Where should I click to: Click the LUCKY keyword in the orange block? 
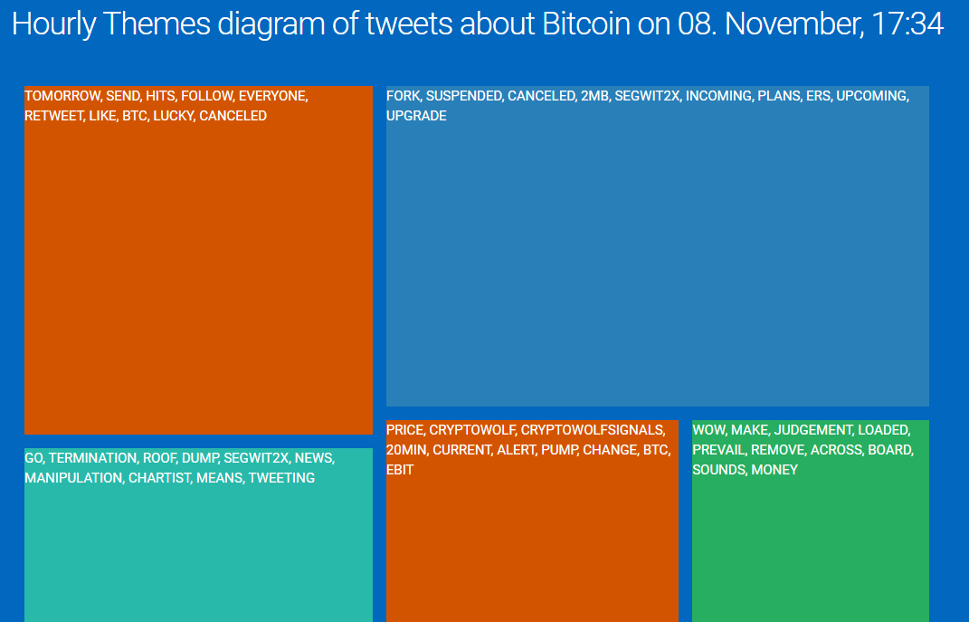pyautogui.click(x=173, y=116)
